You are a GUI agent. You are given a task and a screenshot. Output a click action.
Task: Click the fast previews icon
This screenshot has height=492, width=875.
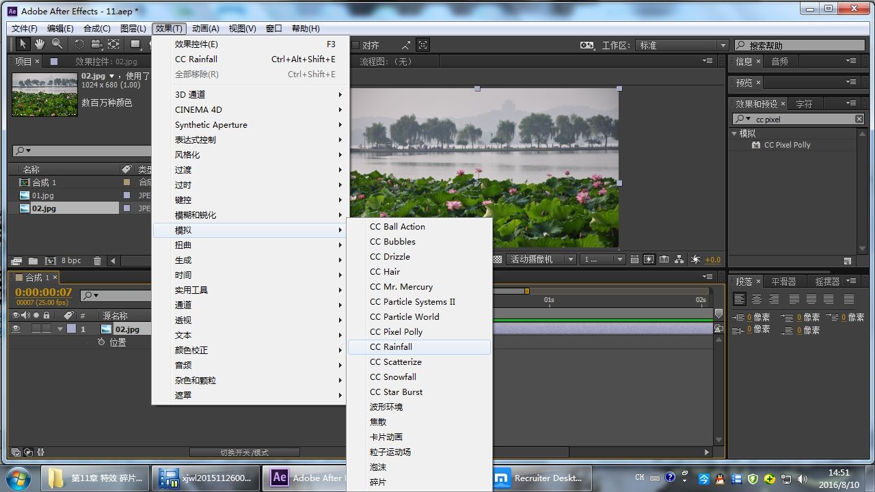[649, 260]
